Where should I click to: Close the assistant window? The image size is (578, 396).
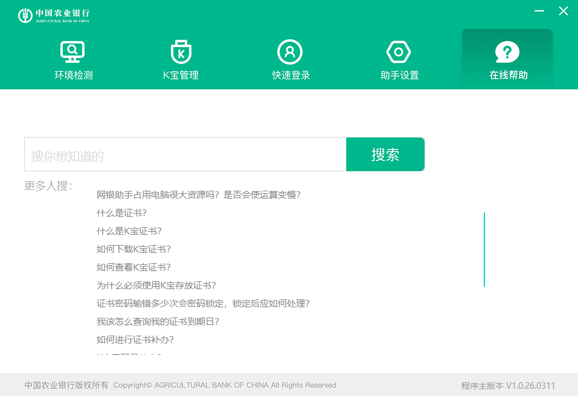coord(564,11)
